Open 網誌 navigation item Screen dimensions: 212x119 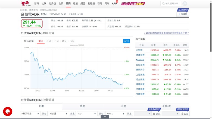83,4
